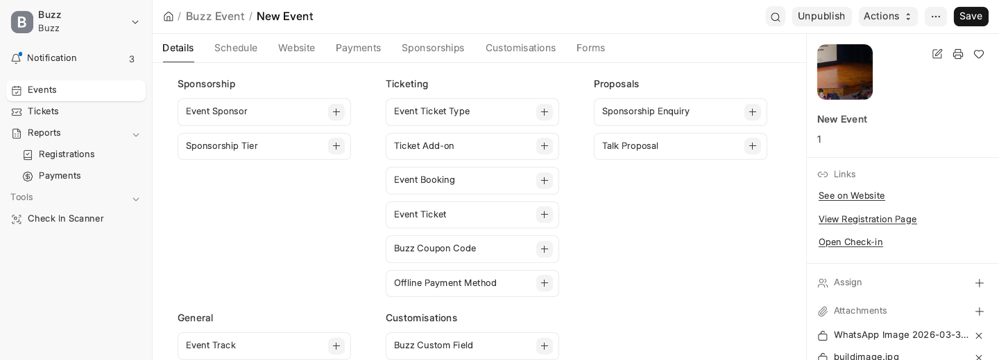Add a new Ticket Add-on

545,146
